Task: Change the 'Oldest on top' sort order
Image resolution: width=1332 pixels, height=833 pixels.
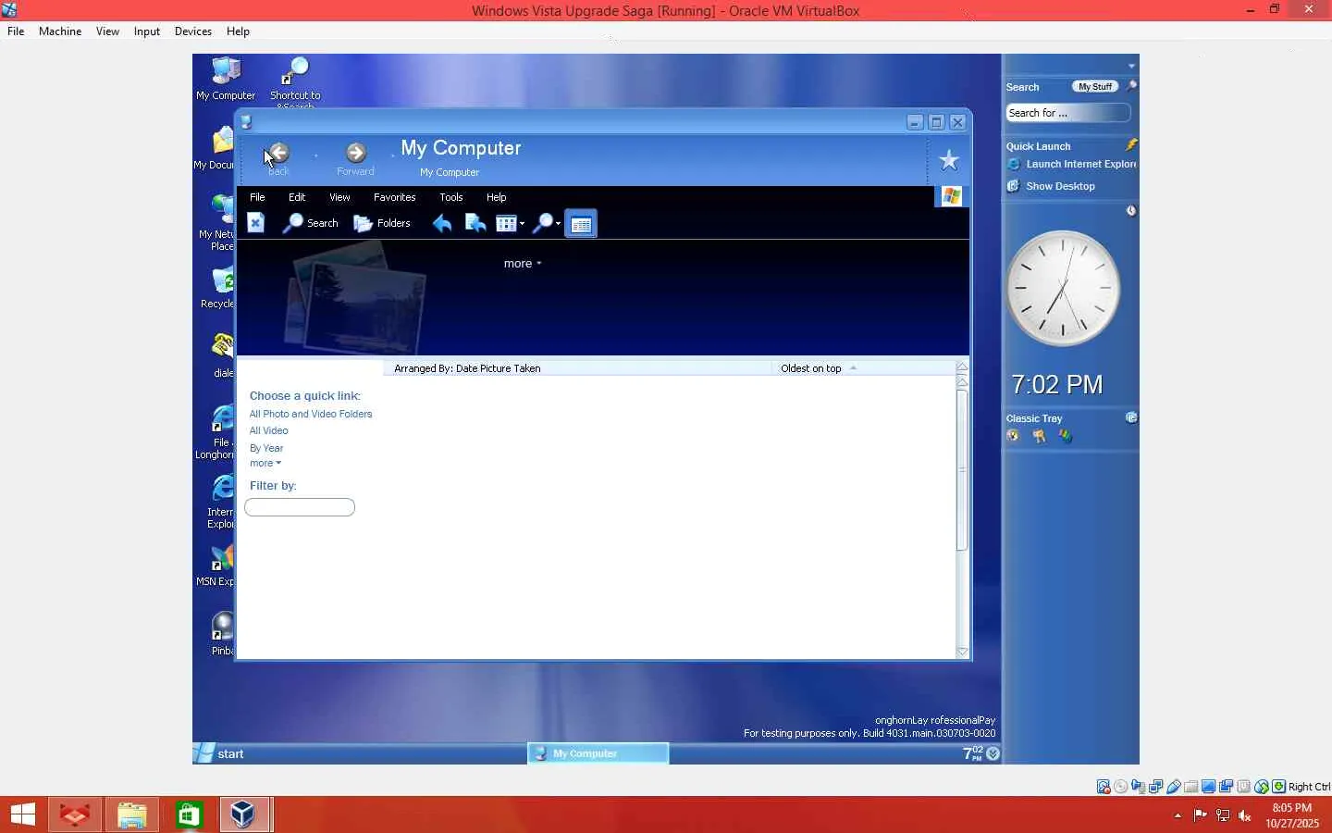Action: click(x=819, y=368)
